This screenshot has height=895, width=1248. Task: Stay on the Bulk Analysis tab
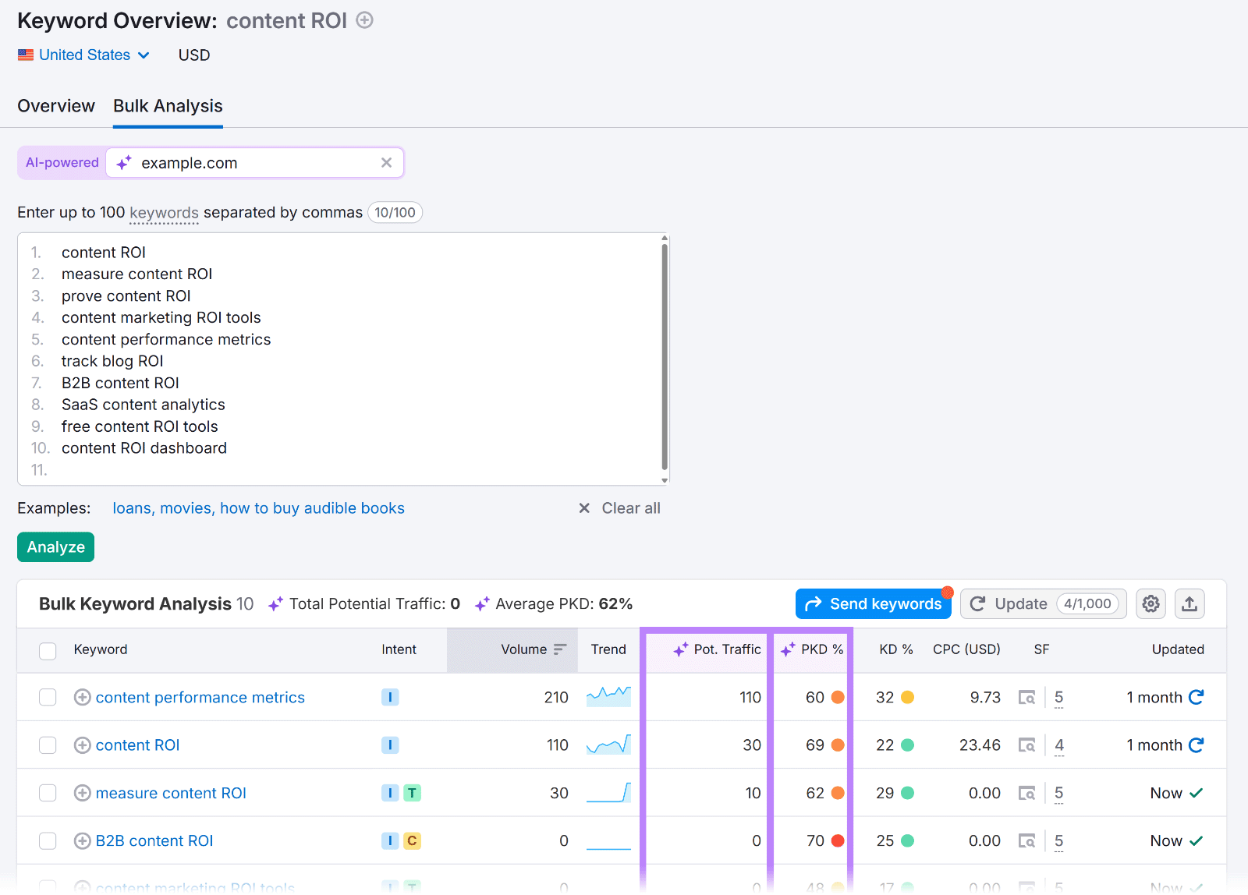pyautogui.click(x=167, y=106)
